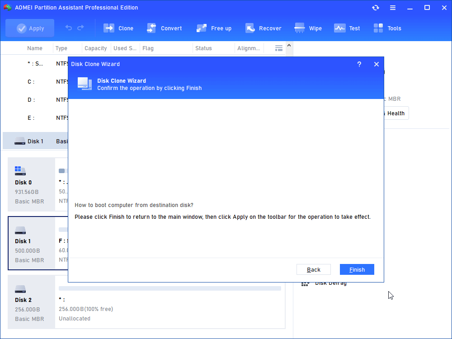This screenshot has height=339, width=452.
Task: Open the Convert menu
Action: 165,28
